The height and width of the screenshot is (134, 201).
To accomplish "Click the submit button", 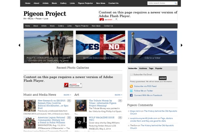I will pyautogui.click(x=163, y=78).
